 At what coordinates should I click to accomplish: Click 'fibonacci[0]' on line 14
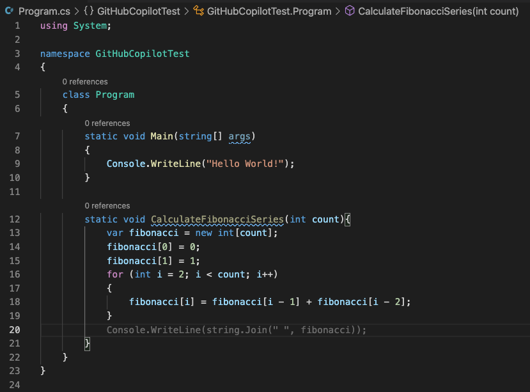pos(139,247)
